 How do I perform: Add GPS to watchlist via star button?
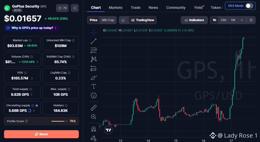tap(62, 8)
